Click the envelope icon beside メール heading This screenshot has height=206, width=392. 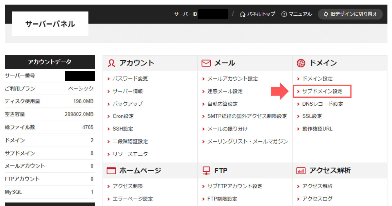(x=206, y=63)
